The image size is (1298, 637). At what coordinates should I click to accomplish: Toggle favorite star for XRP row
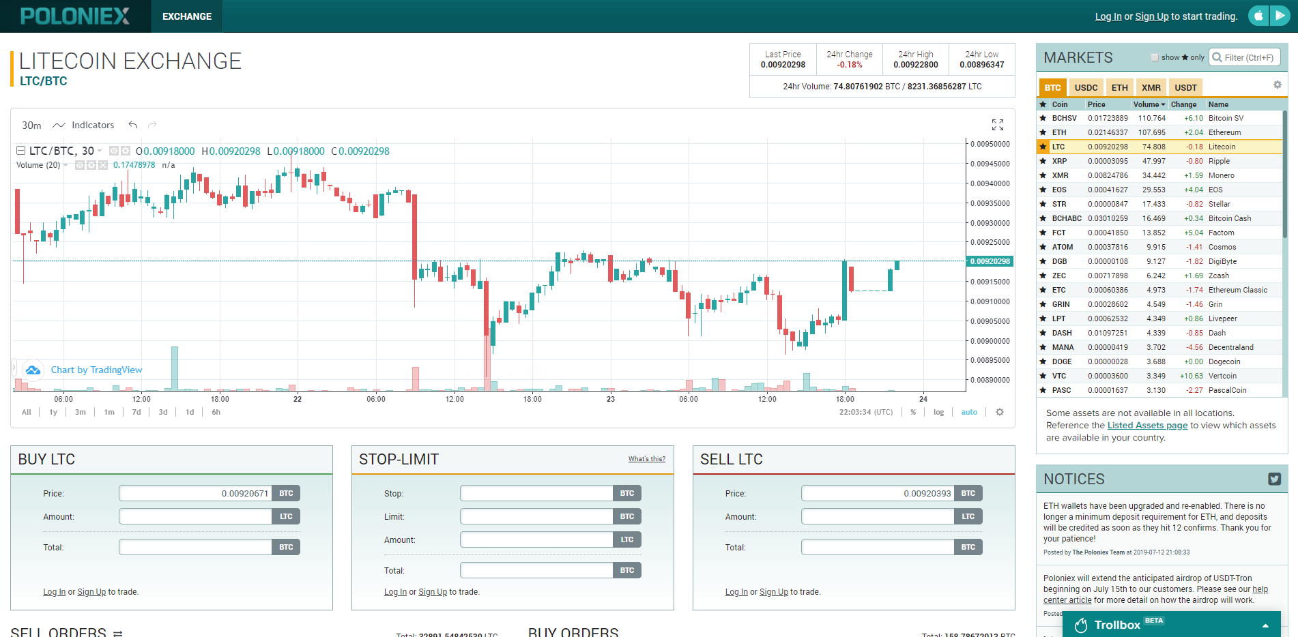coord(1043,161)
